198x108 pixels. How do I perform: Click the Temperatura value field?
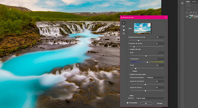pyautogui.click(x=160, y=59)
